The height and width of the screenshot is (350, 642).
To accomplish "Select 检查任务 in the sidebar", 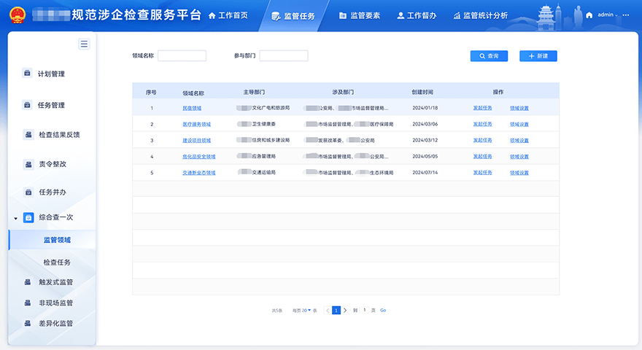I will tap(57, 262).
